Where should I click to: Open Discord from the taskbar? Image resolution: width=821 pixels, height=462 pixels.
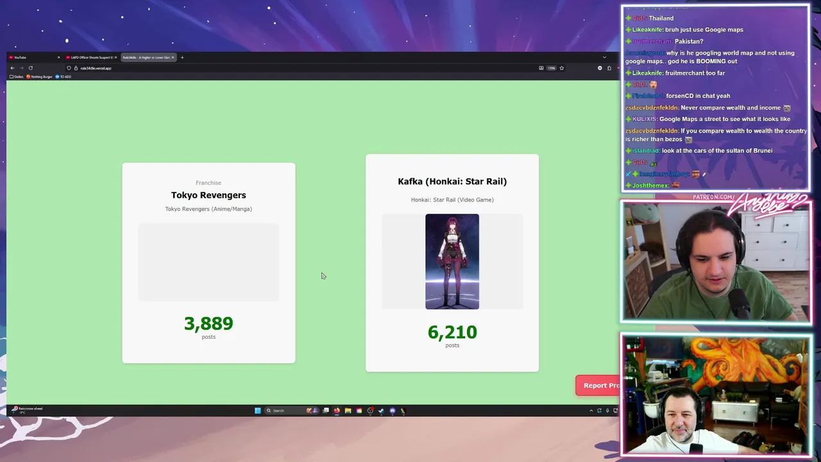pos(393,411)
